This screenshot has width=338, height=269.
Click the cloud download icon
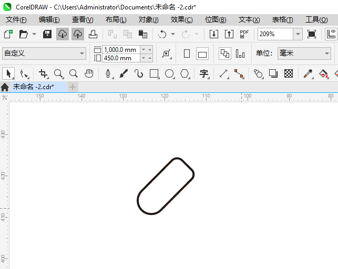pos(63,34)
